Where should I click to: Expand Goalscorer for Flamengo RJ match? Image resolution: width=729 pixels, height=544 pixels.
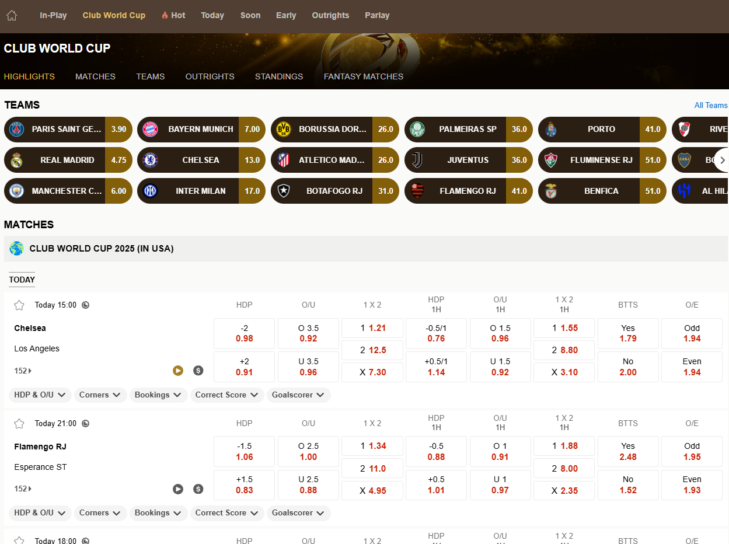pos(299,513)
